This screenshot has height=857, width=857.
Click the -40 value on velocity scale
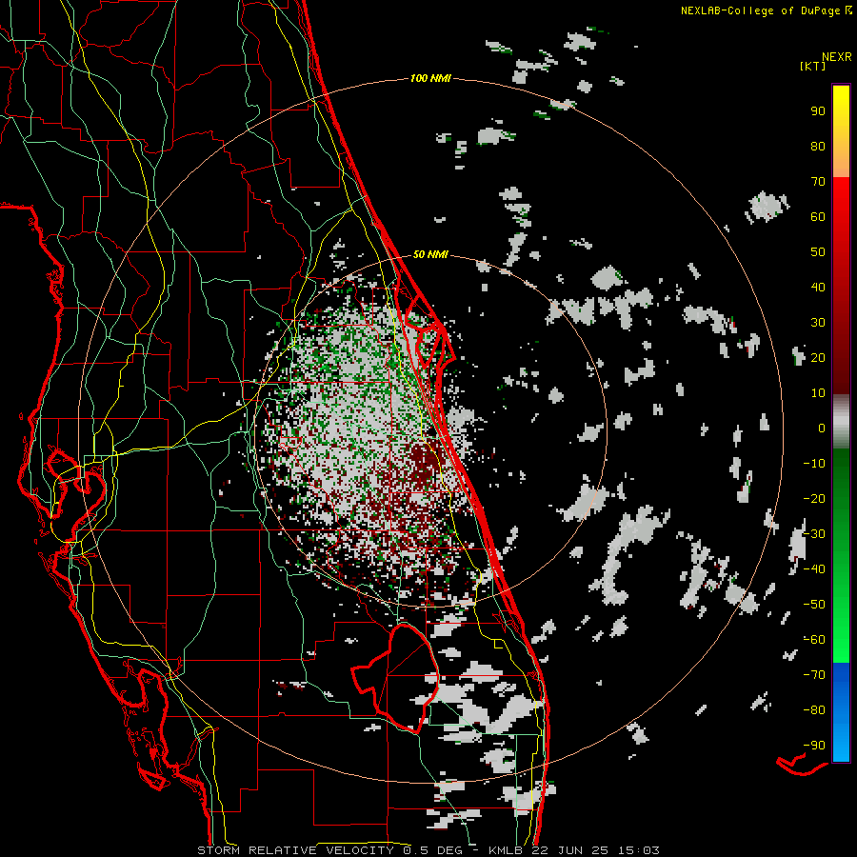[814, 569]
